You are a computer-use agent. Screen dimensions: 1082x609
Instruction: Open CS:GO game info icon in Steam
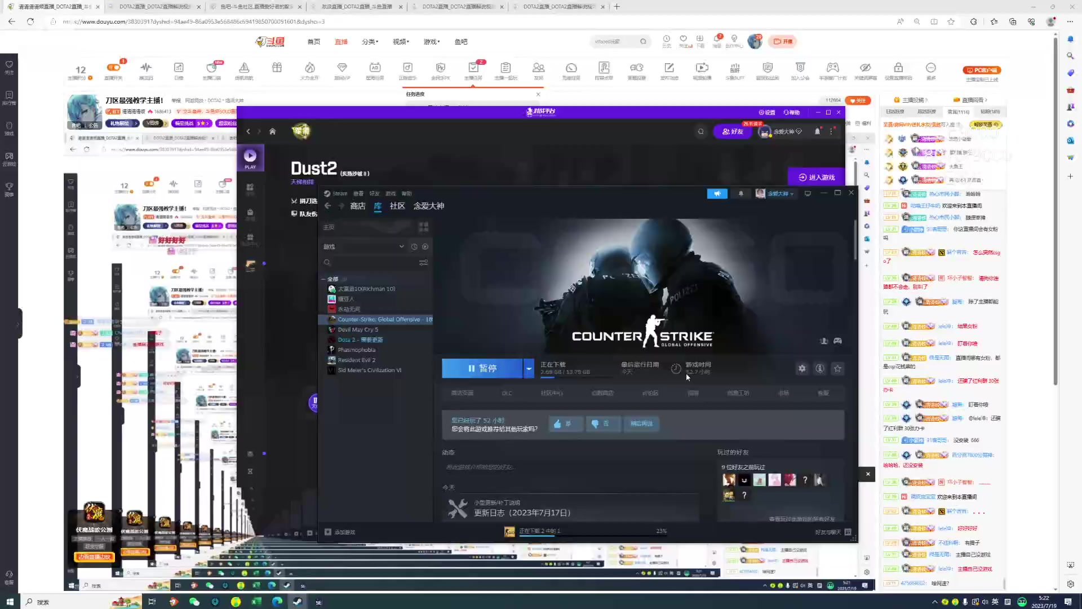point(820,369)
